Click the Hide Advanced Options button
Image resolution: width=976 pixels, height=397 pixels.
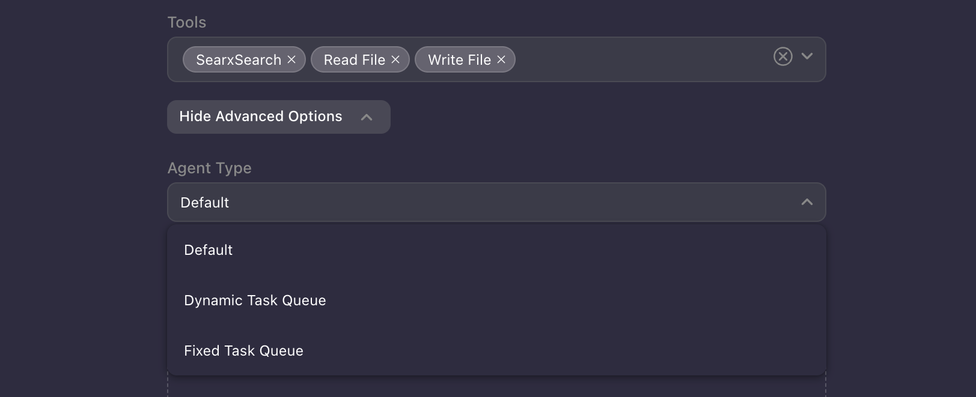point(261,117)
